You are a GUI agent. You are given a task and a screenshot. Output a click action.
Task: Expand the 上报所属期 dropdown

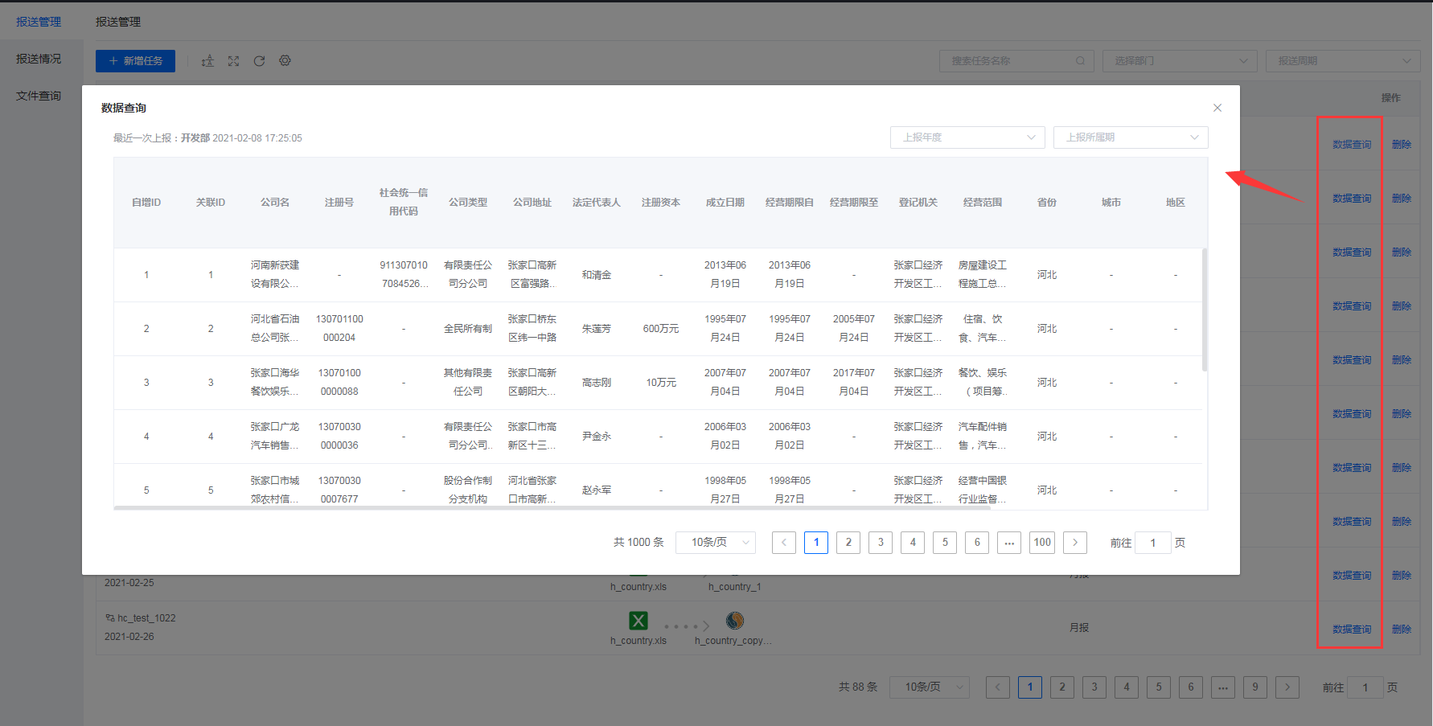pos(1131,137)
